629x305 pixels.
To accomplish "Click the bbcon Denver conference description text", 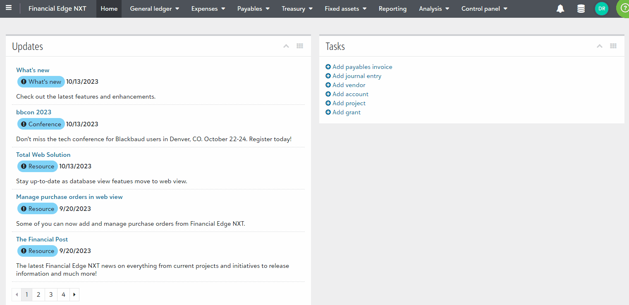I will [154, 139].
